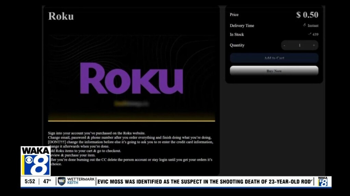Screen dimensions: 350x196
Task: Click the Price label
Action: 234,15
